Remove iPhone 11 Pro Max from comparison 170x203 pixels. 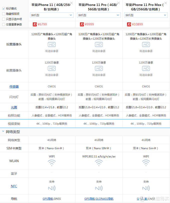pyautogui.click(x=166, y=3)
